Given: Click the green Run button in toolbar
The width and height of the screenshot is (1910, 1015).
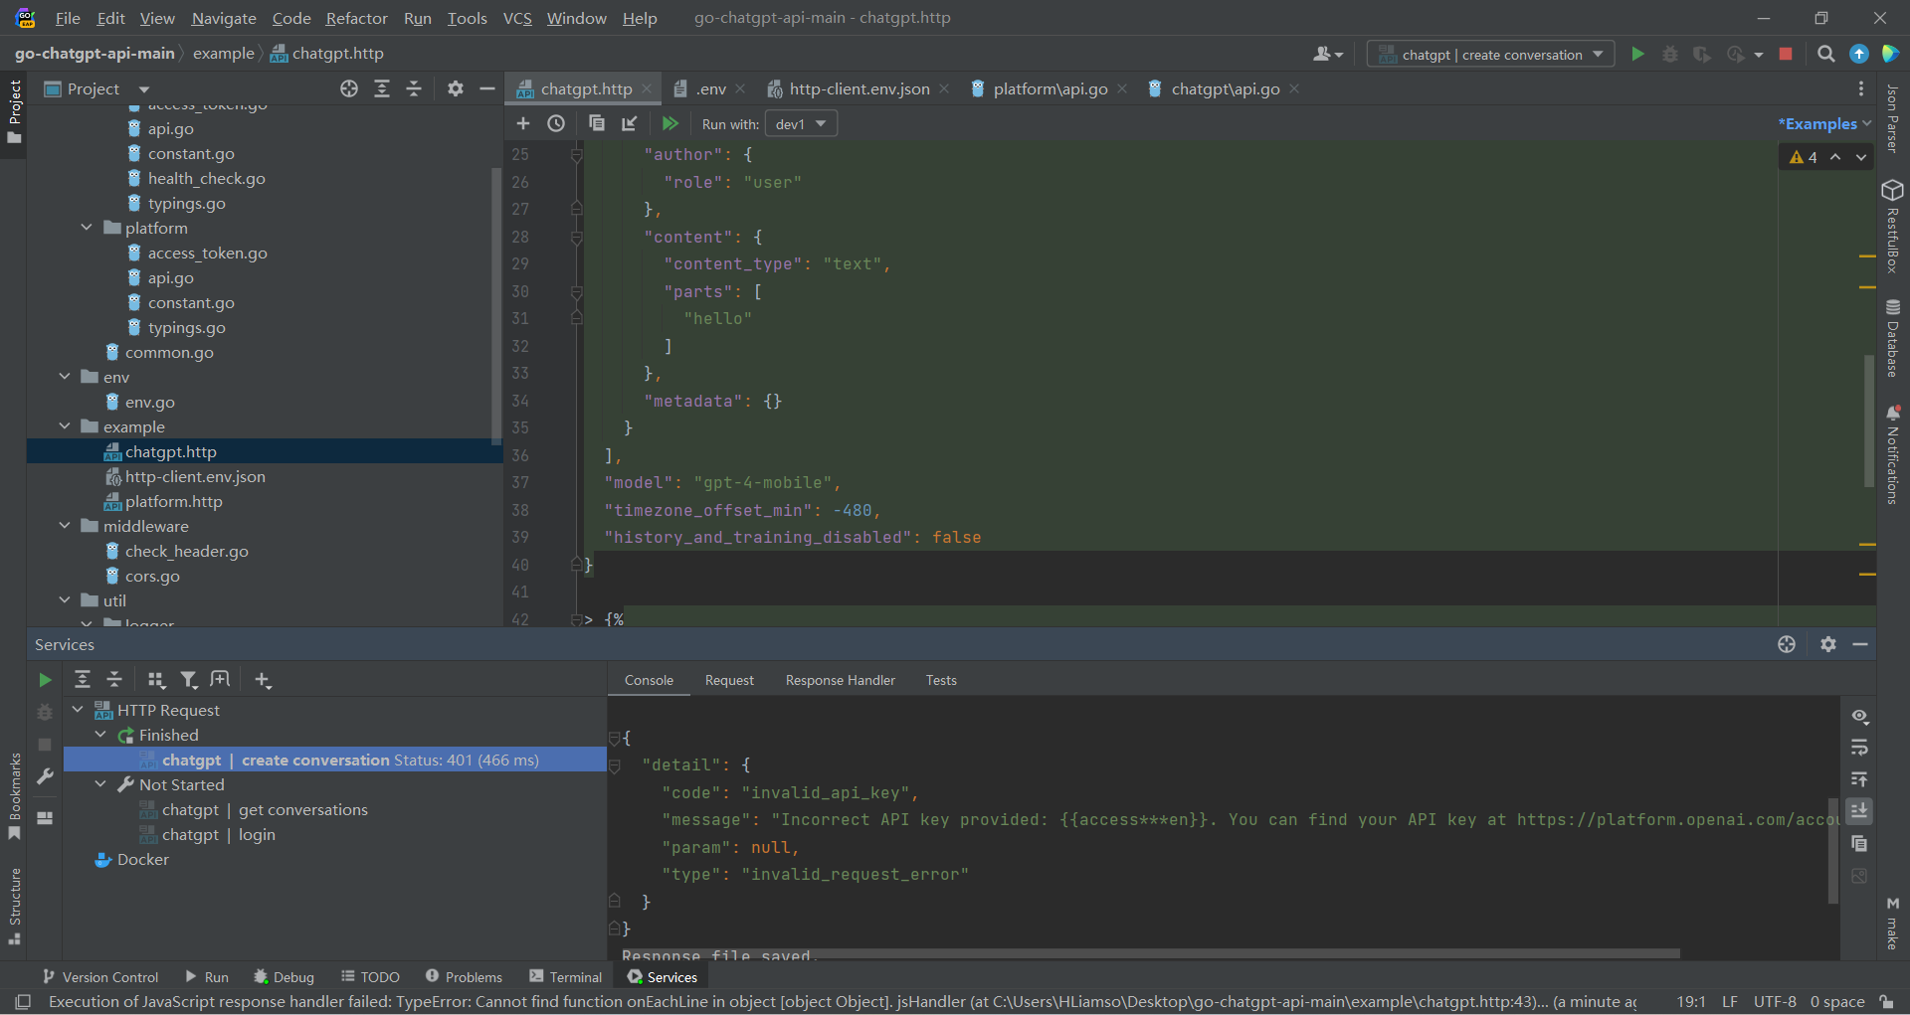Looking at the screenshot, I should (x=1637, y=54).
